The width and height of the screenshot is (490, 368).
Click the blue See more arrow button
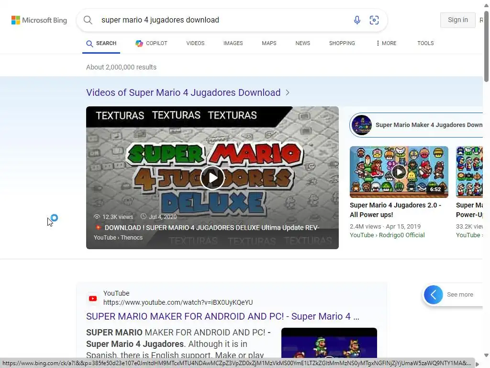(434, 295)
